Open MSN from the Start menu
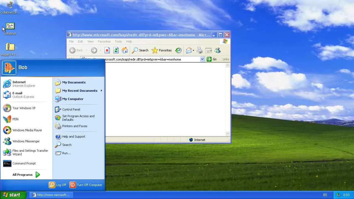The image size is (354, 199). click(27, 119)
